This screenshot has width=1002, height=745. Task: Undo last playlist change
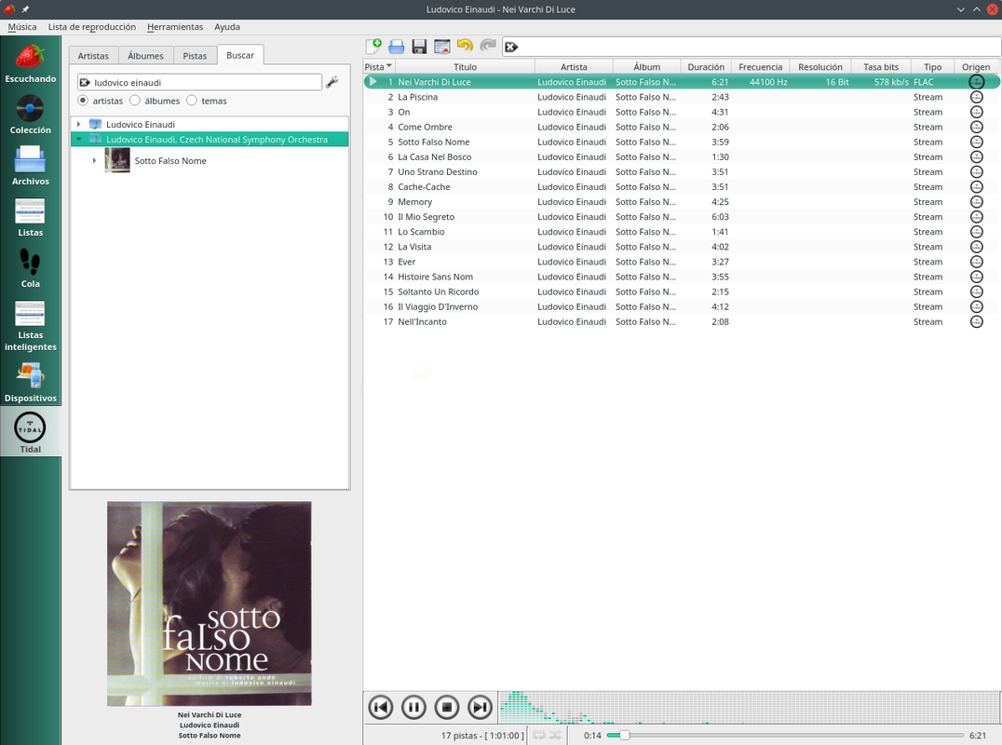coord(465,46)
